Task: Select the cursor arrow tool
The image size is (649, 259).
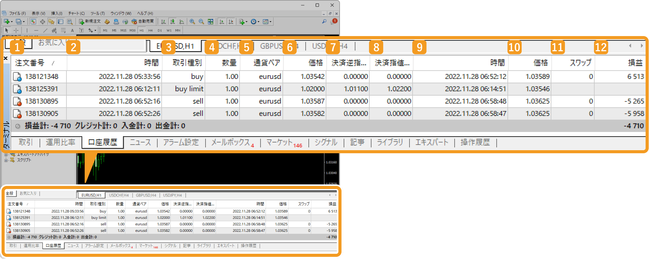Action: tap(7, 30)
